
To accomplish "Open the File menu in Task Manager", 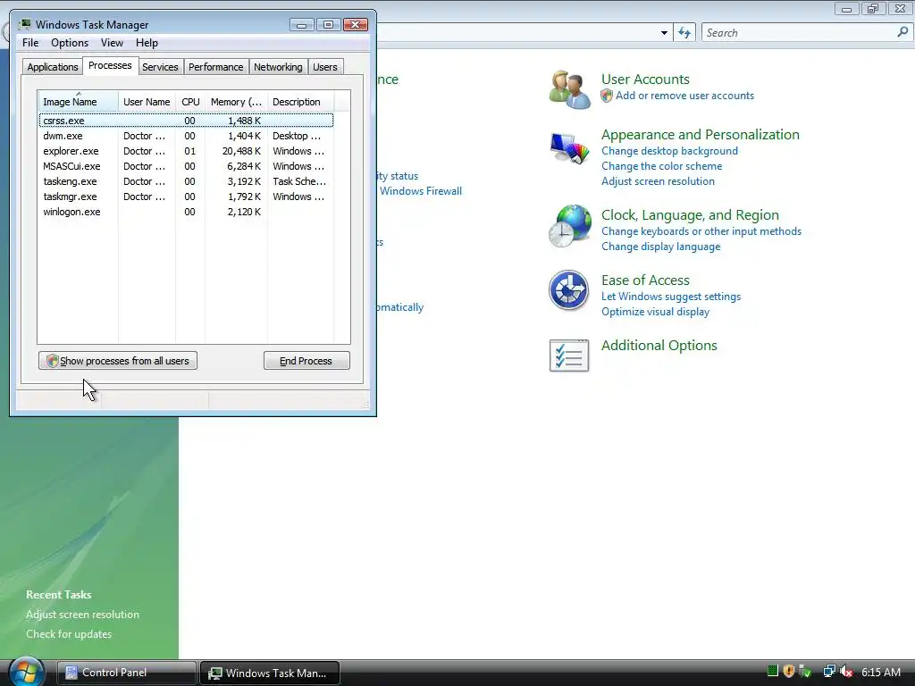I will [30, 43].
